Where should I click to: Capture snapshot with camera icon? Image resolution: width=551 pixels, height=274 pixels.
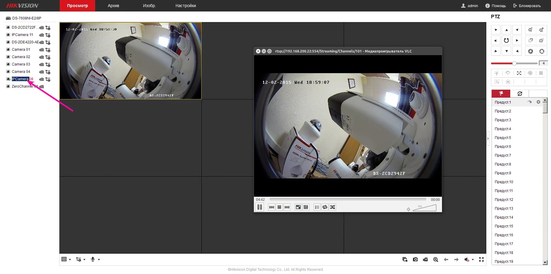(415, 260)
